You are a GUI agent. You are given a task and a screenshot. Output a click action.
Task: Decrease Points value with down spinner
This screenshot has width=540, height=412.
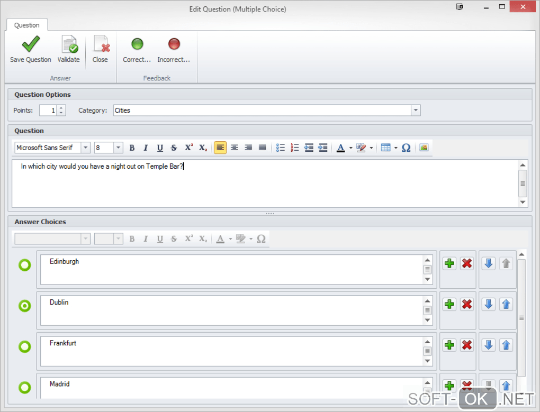(61, 113)
